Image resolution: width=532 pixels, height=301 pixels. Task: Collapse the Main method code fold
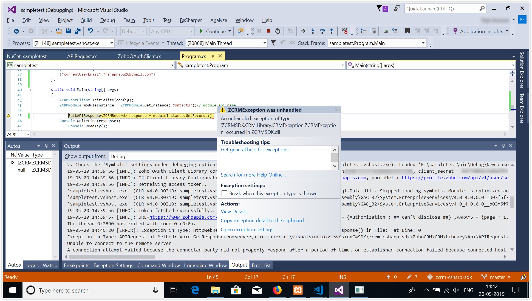tap(32, 90)
